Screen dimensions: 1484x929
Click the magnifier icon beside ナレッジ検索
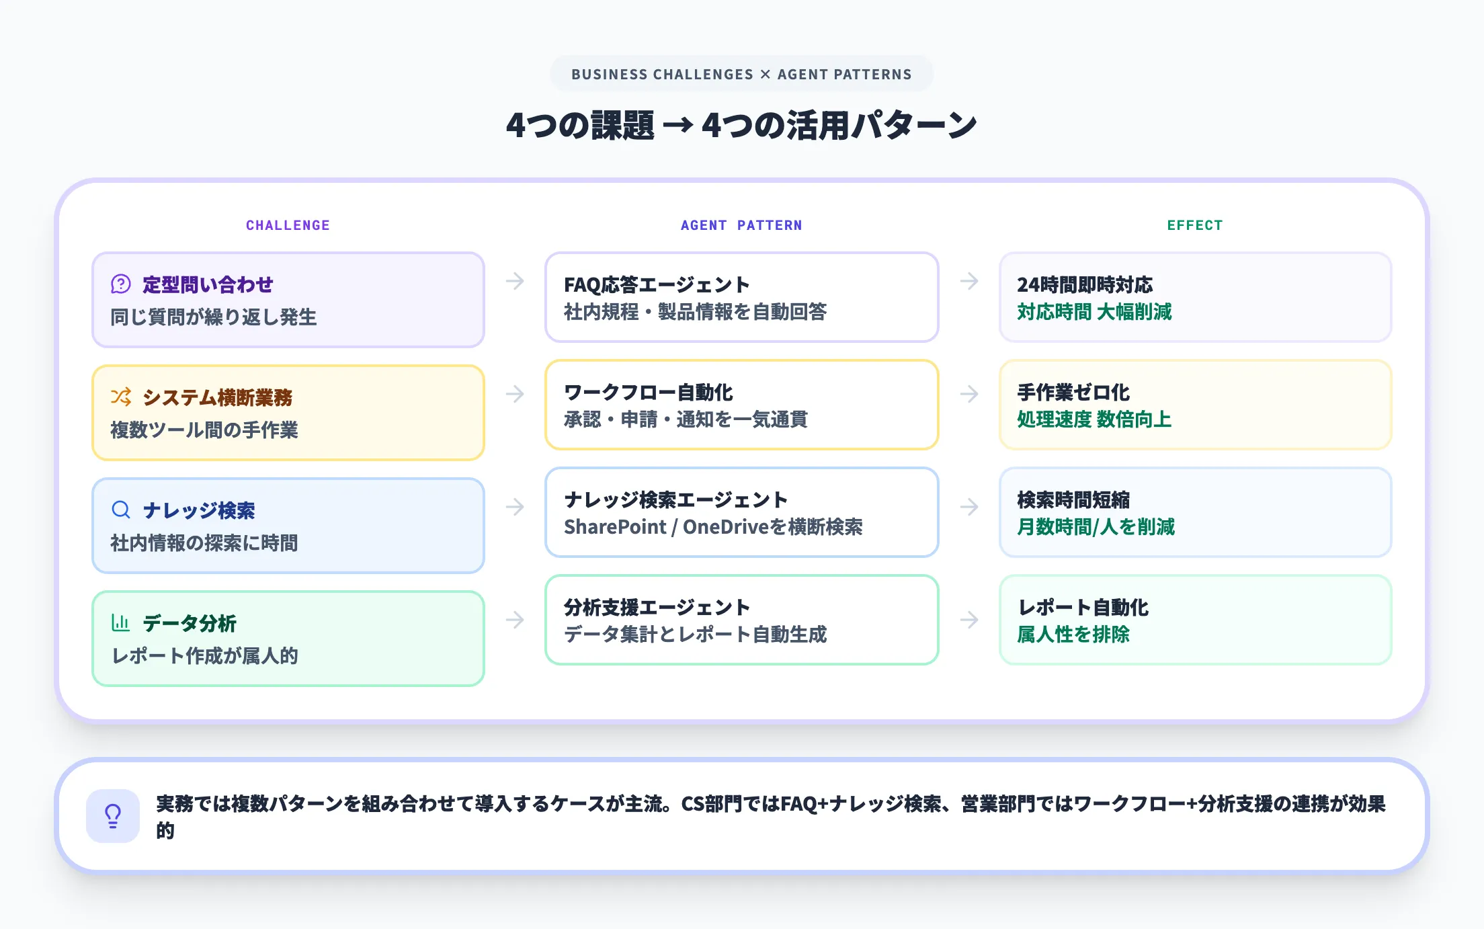point(120,510)
